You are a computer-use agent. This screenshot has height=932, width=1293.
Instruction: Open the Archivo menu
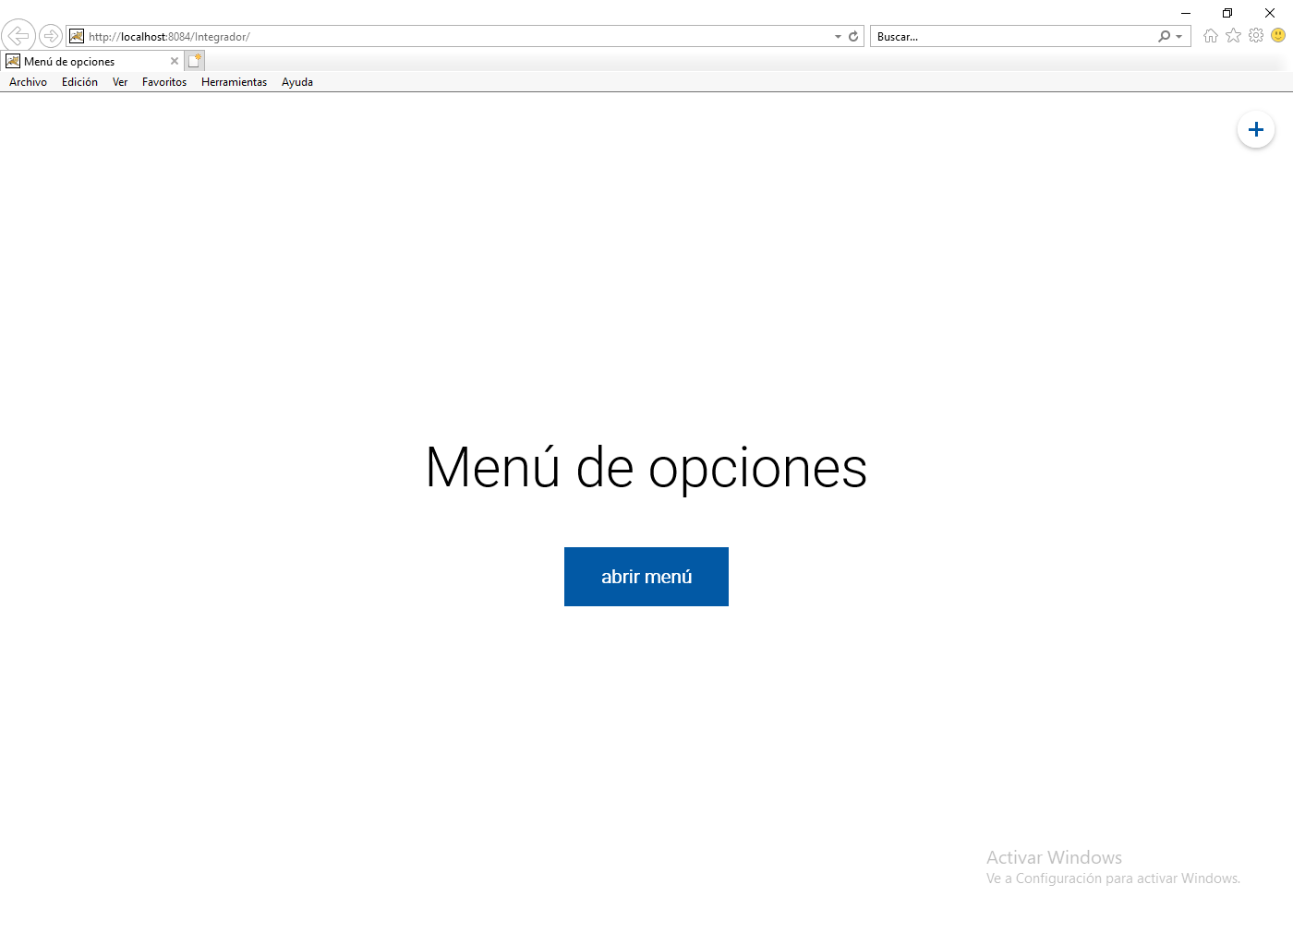(x=28, y=82)
